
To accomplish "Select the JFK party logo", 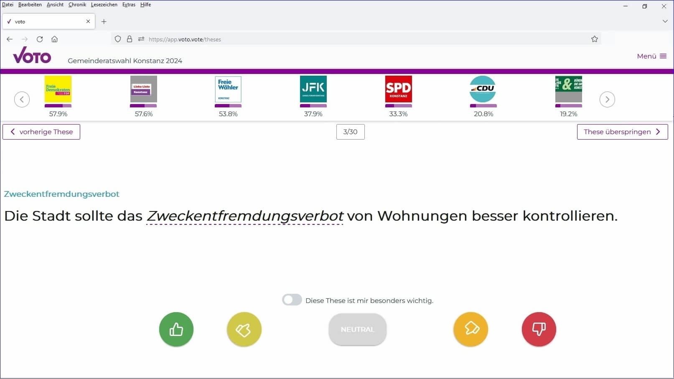I will [313, 89].
